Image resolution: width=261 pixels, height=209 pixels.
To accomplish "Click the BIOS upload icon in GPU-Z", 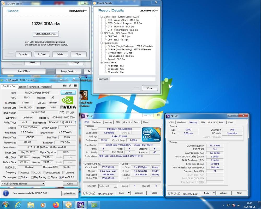I will pos(62,112).
